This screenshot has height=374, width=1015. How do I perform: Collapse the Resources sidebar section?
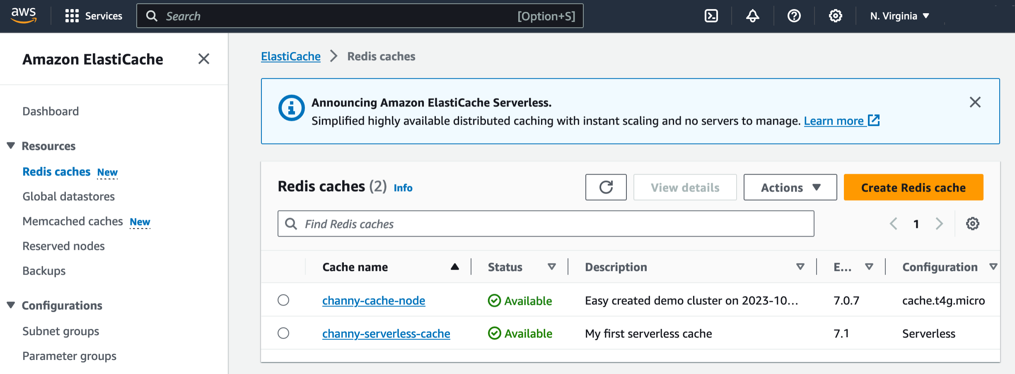[x=11, y=146]
